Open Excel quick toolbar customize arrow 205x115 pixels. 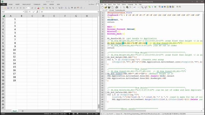[84, 8]
